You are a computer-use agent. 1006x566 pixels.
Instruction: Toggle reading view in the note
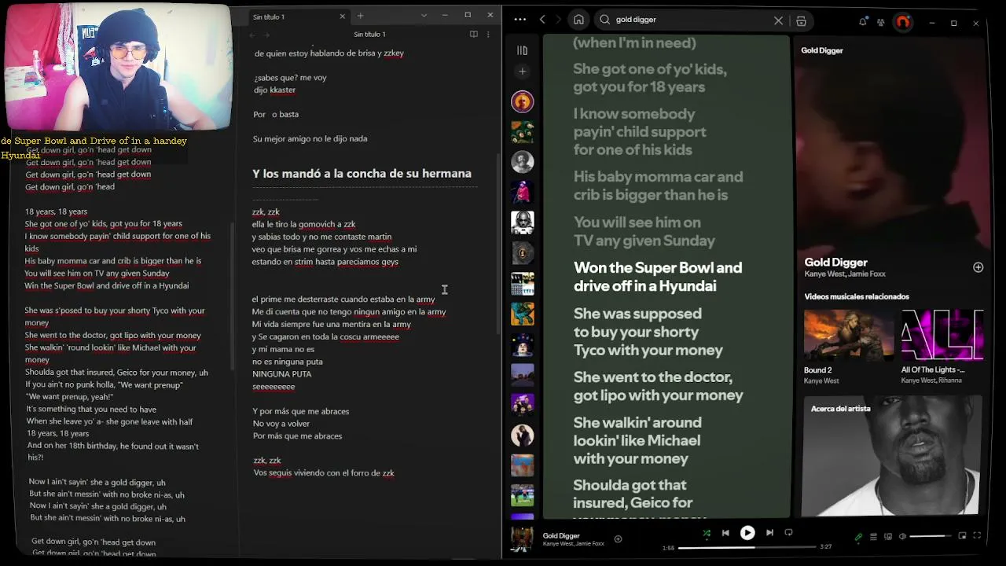click(473, 35)
